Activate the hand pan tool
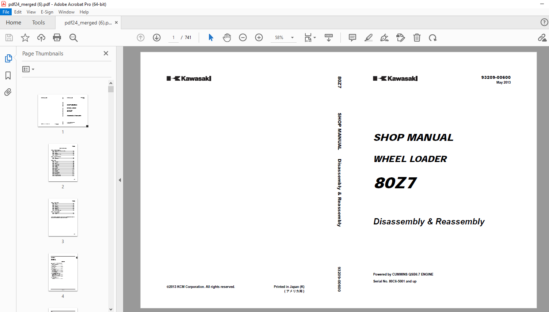 (x=227, y=38)
